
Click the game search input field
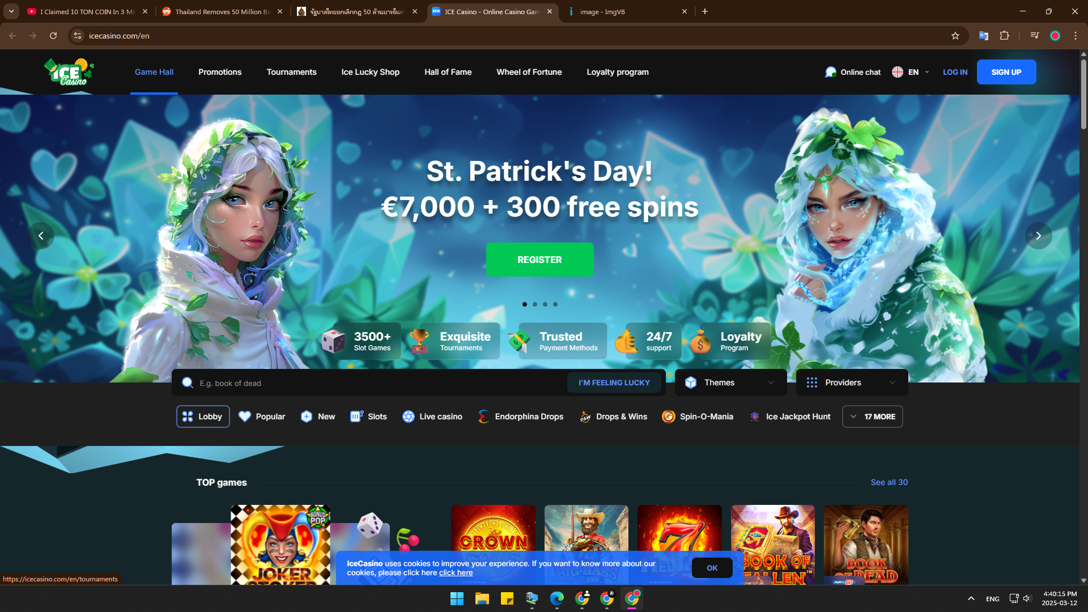[x=380, y=383]
